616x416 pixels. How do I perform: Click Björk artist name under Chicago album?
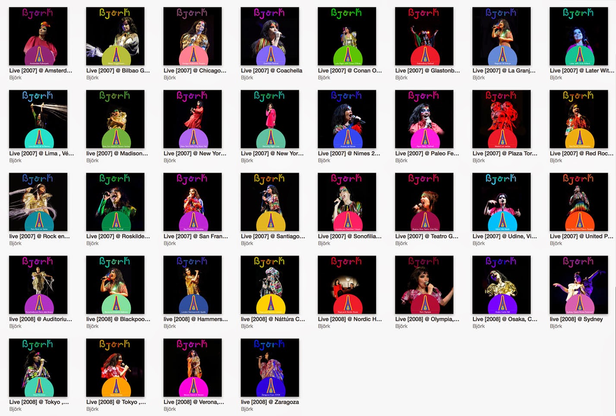tap(170, 78)
